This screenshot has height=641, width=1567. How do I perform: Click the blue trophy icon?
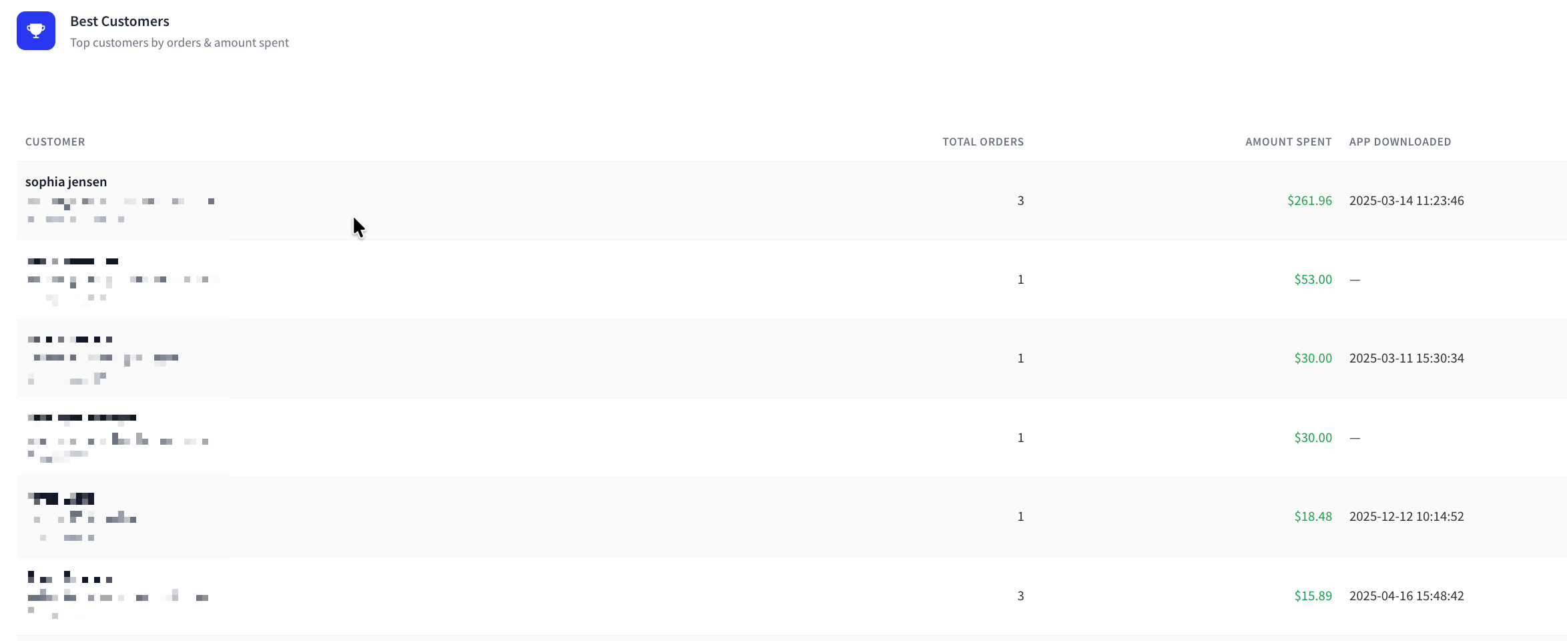[x=36, y=31]
